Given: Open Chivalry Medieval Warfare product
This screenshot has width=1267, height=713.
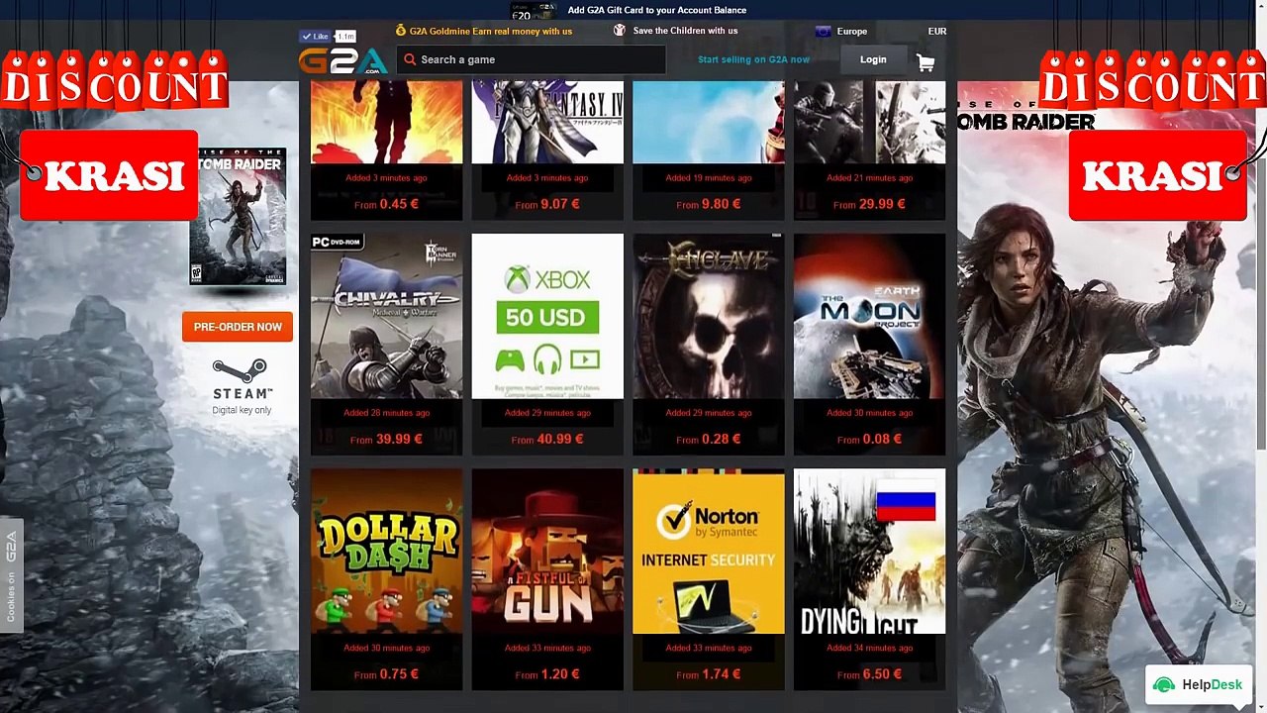Looking at the screenshot, I should point(386,316).
